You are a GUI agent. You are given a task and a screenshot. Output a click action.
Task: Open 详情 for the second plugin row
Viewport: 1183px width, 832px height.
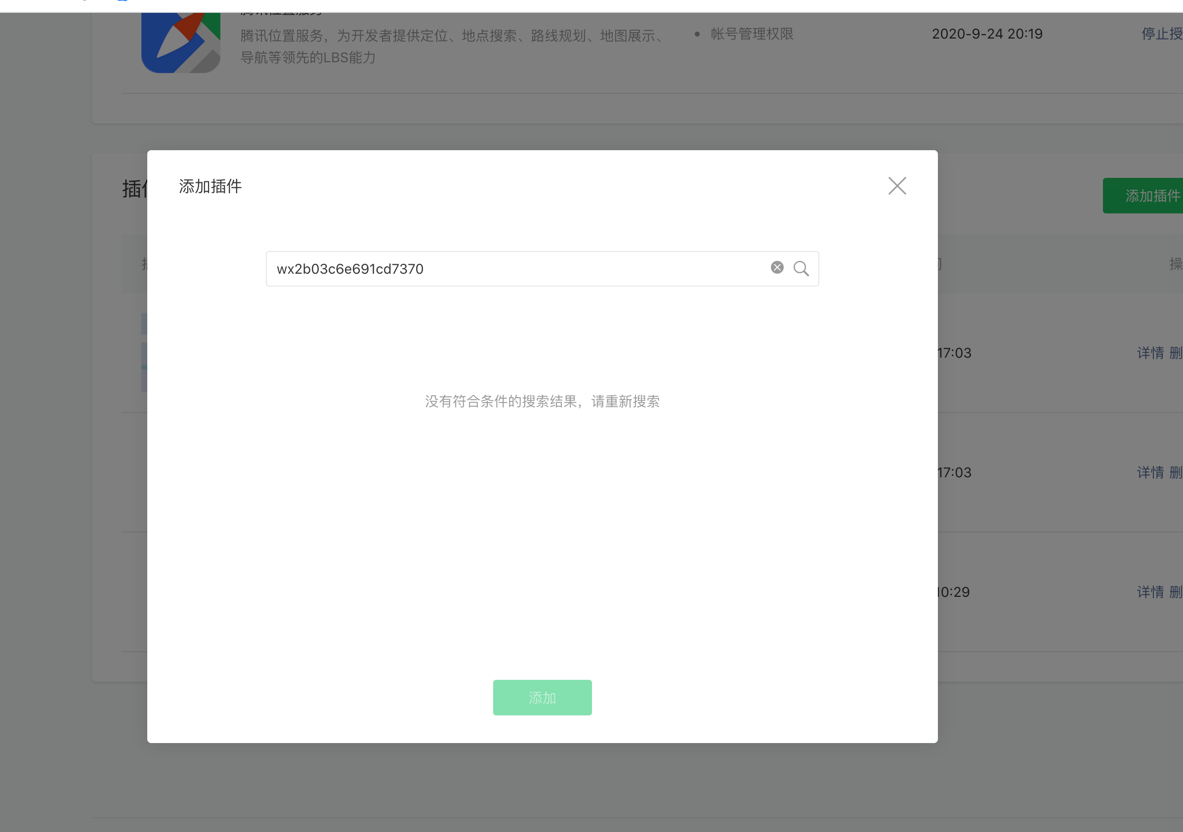click(x=1150, y=472)
